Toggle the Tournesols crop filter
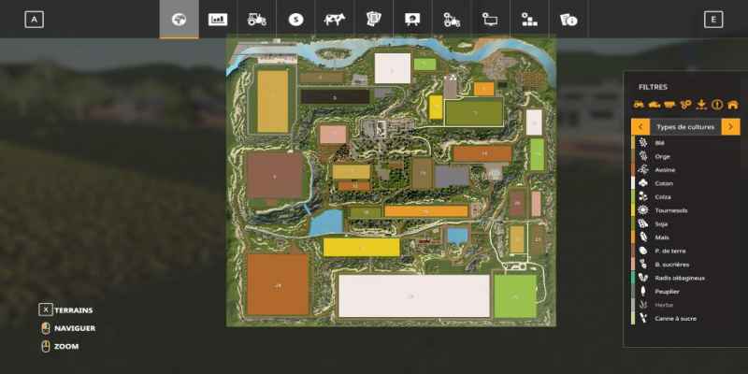 pos(685,210)
